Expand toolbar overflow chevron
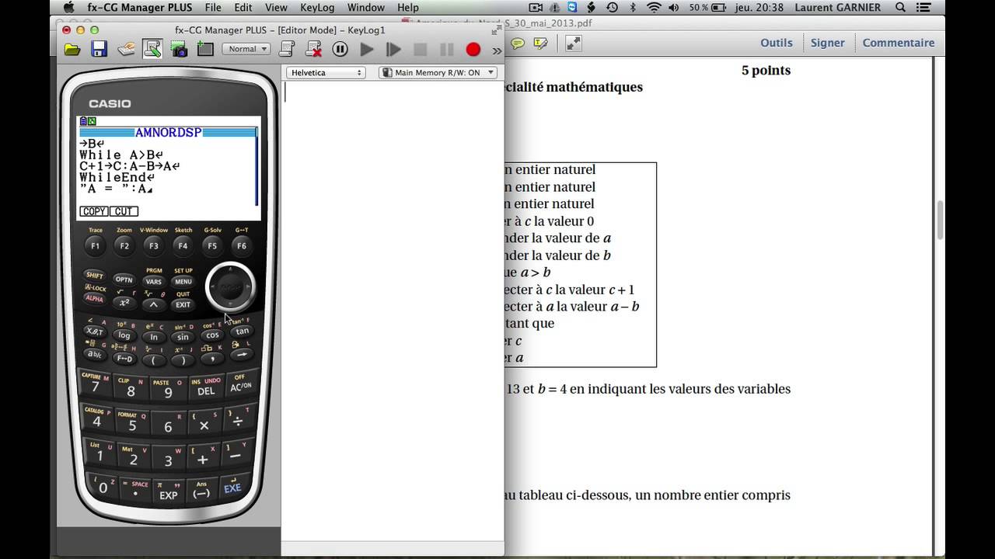Viewport: 995px width, 559px height. click(497, 50)
